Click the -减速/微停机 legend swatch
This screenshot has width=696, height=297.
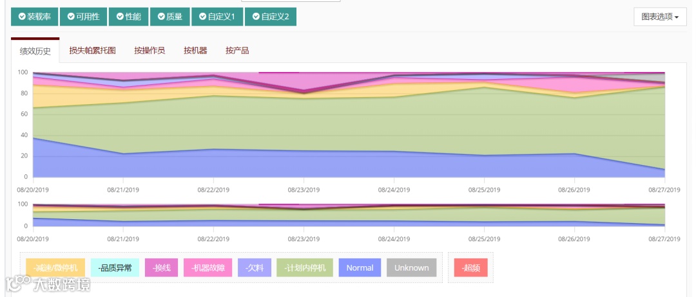pyautogui.click(x=55, y=268)
